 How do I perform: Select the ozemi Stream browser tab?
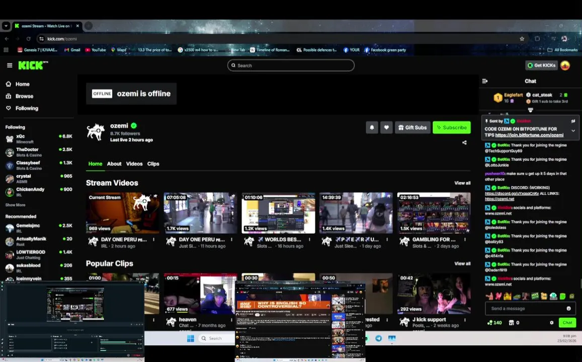46,26
